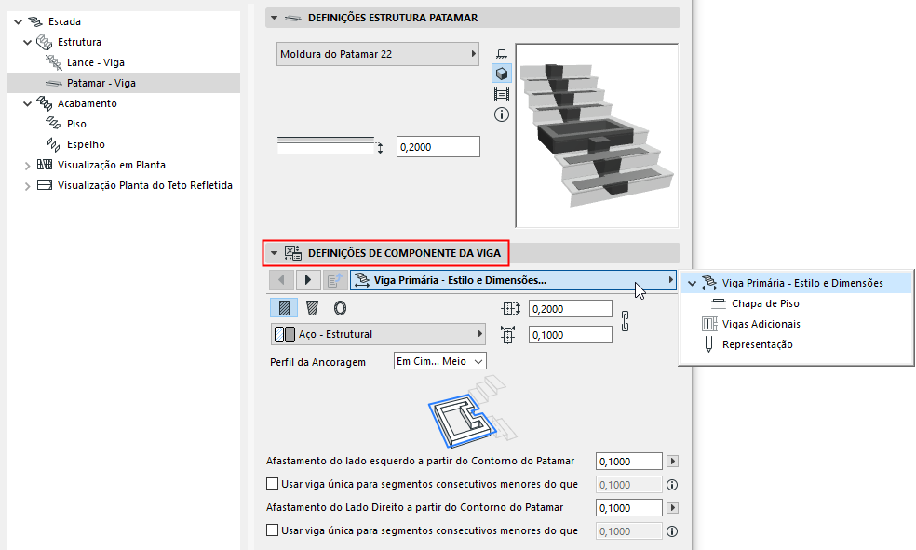
Task: Open Perfil da Ancoragem dropdown
Action: pos(440,361)
